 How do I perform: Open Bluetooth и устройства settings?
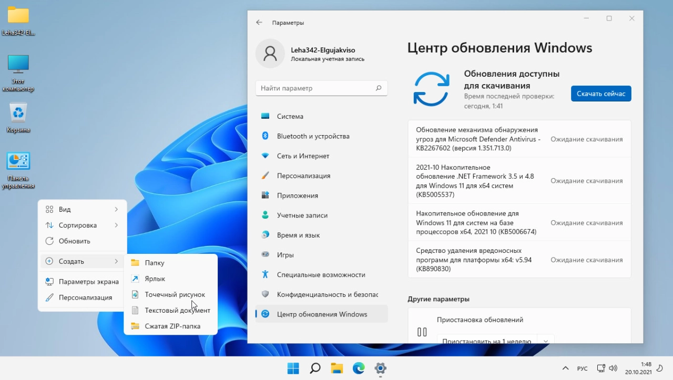point(321,136)
